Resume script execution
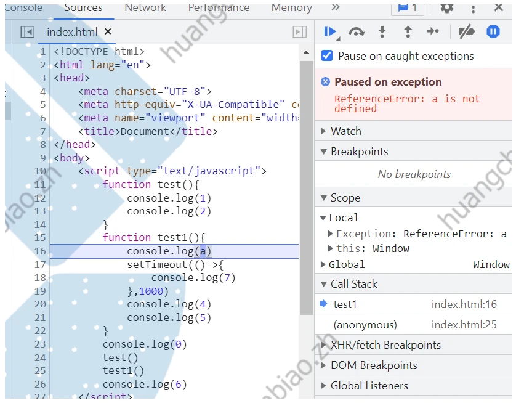 pyautogui.click(x=330, y=32)
